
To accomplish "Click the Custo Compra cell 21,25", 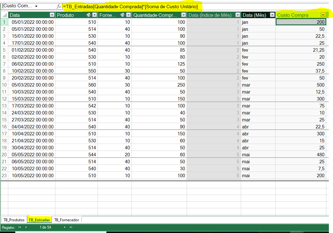I will click(x=301, y=50).
